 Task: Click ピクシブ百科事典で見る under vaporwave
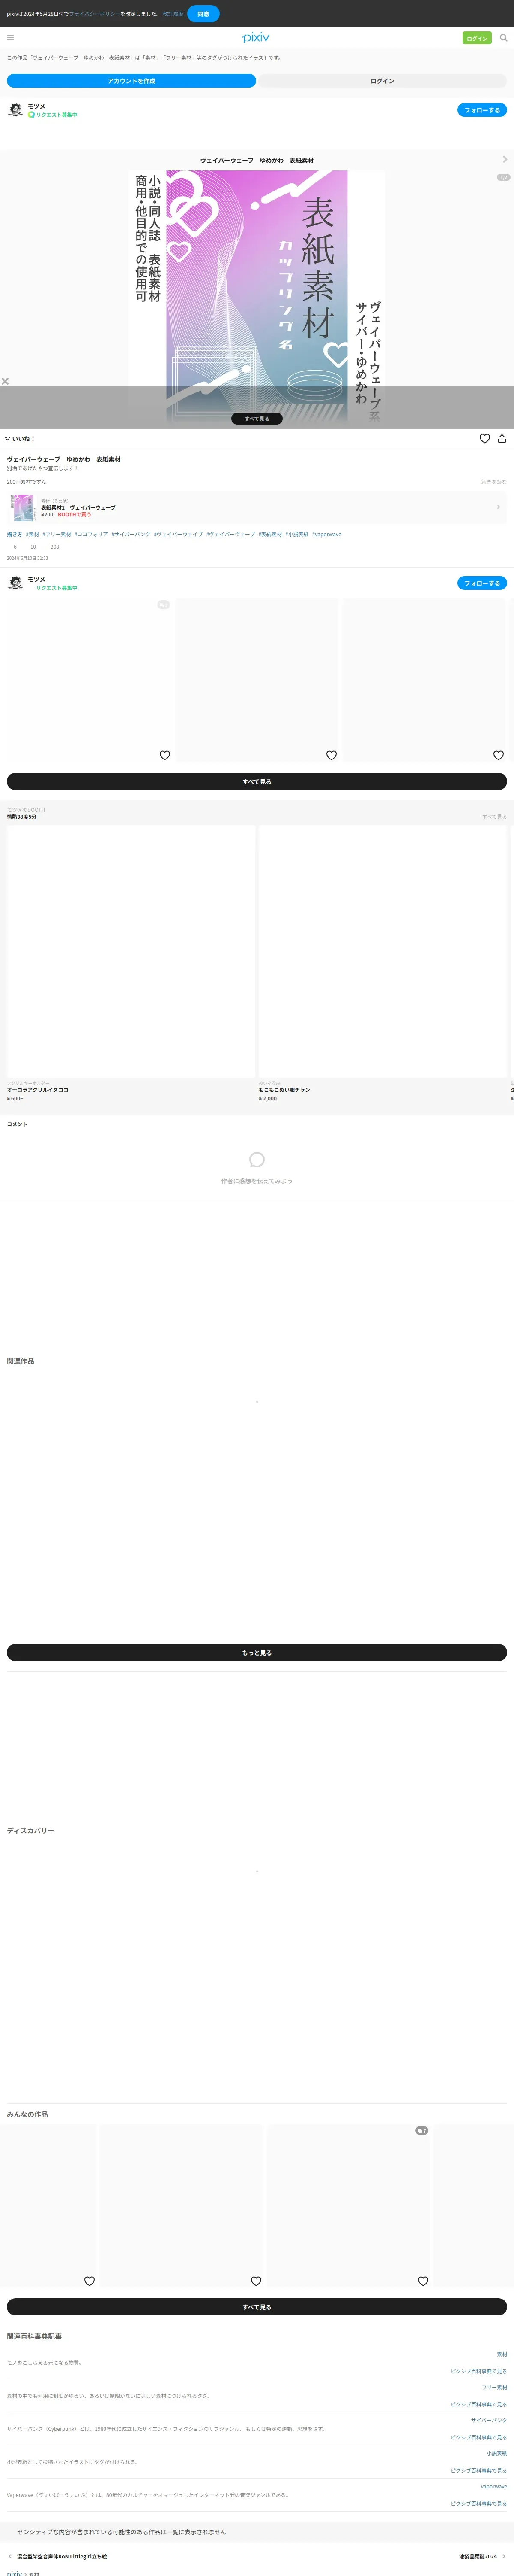click(x=478, y=2503)
